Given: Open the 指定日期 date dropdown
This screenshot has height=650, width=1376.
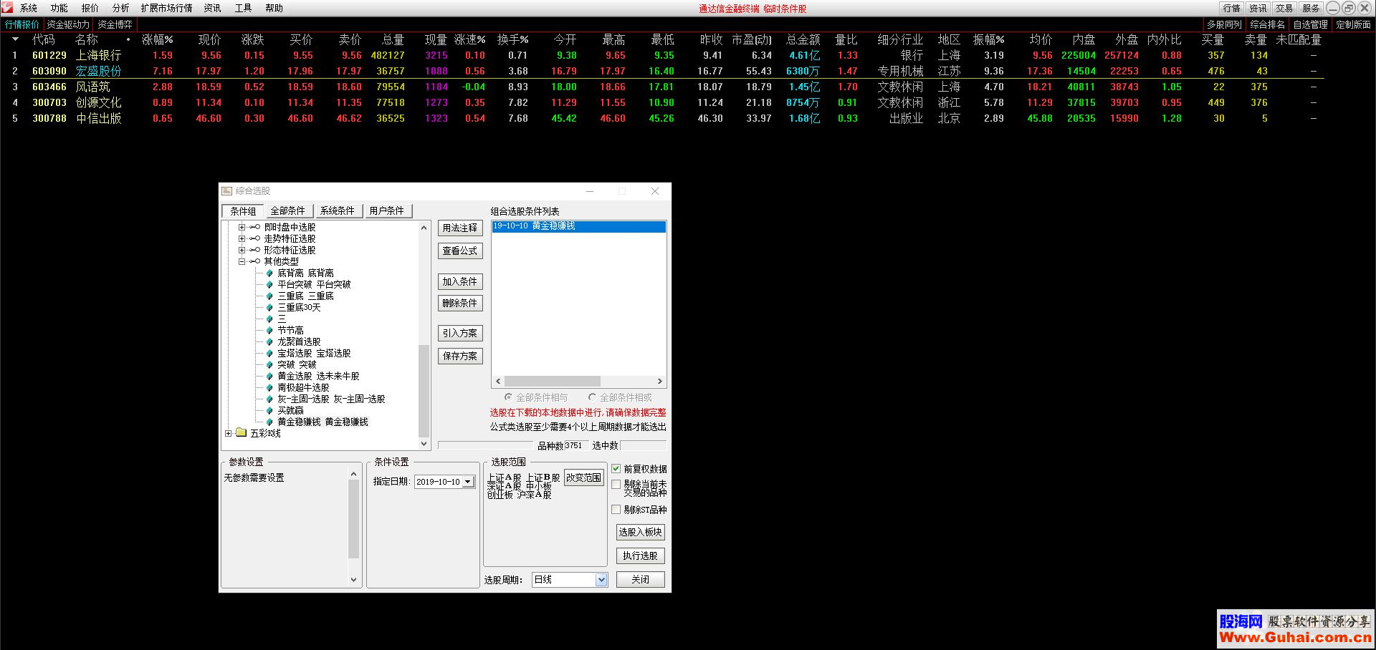Looking at the screenshot, I should pyautogui.click(x=468, y=482).
